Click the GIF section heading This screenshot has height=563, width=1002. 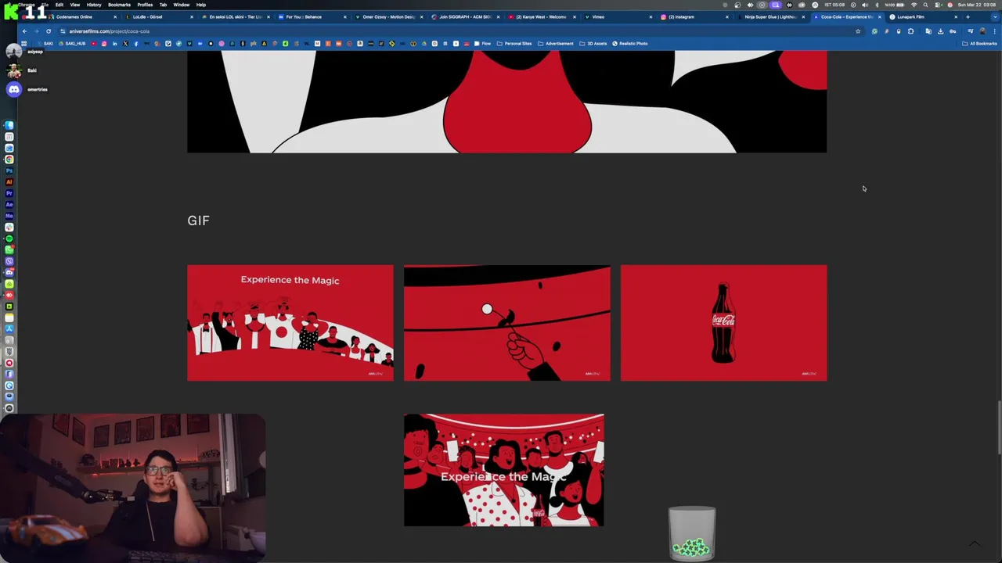point(198,221)
